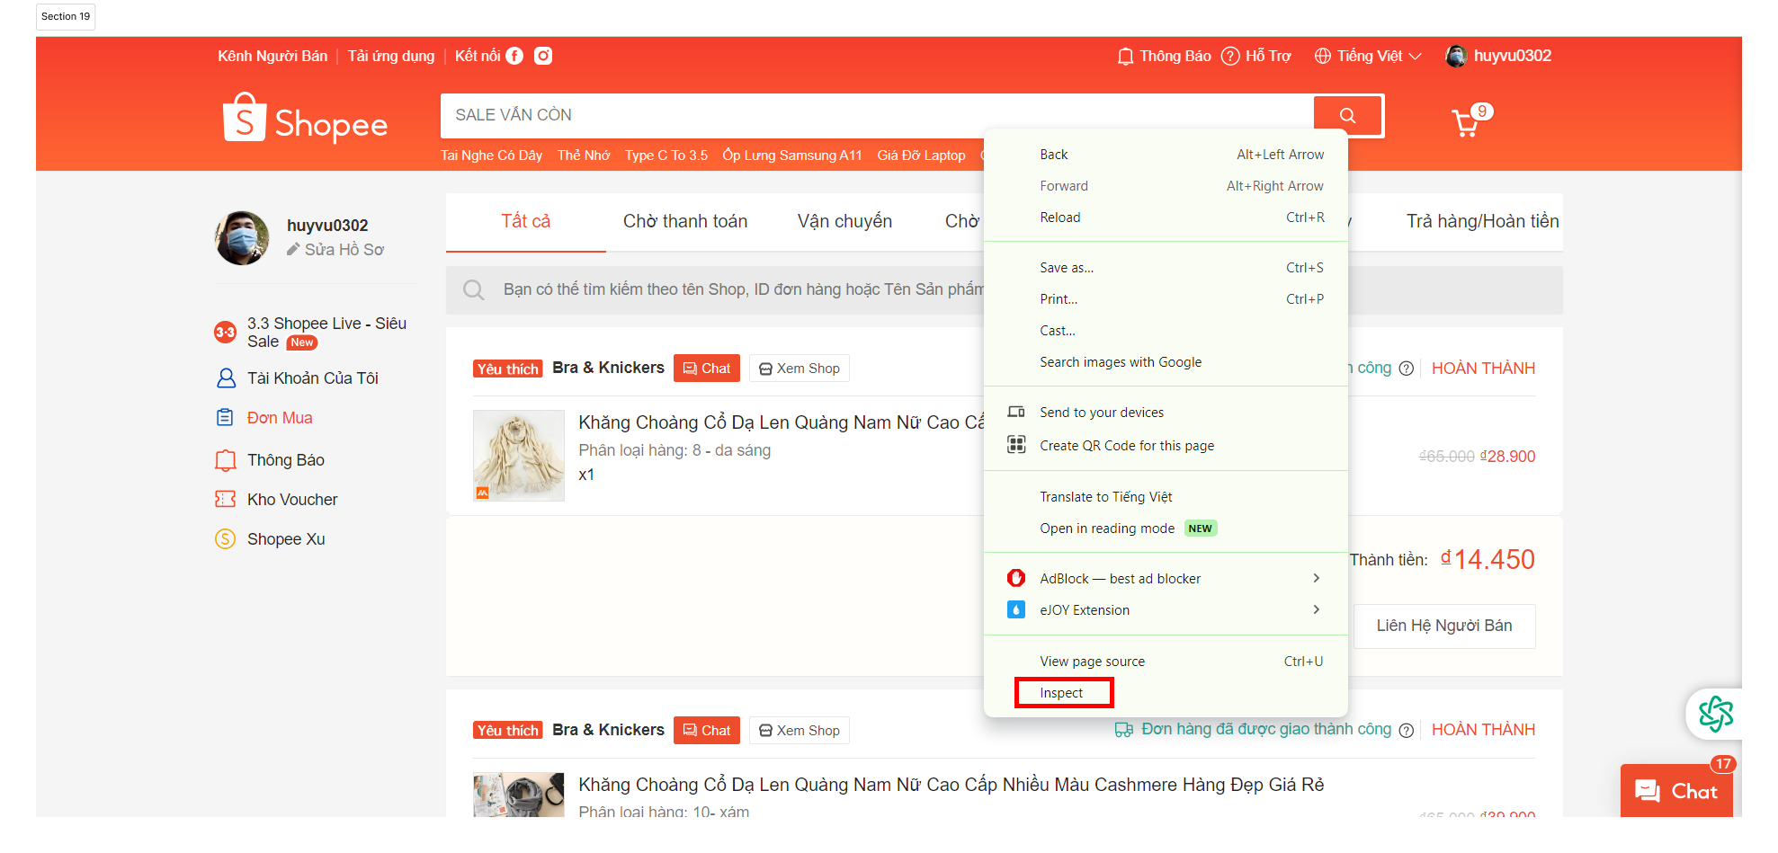Click the huyvu0302 username in header
The height and width of the screenshot is (853, 1778).
1513,56
